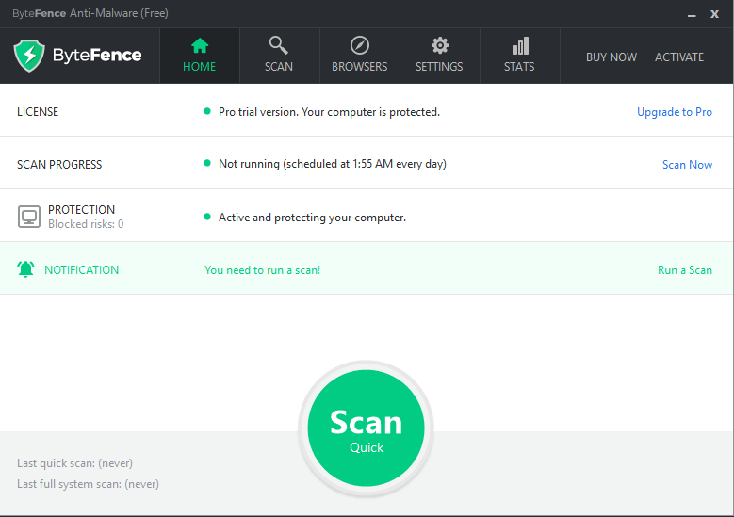Click 'You need to run a scan!' message

point(263,270)
